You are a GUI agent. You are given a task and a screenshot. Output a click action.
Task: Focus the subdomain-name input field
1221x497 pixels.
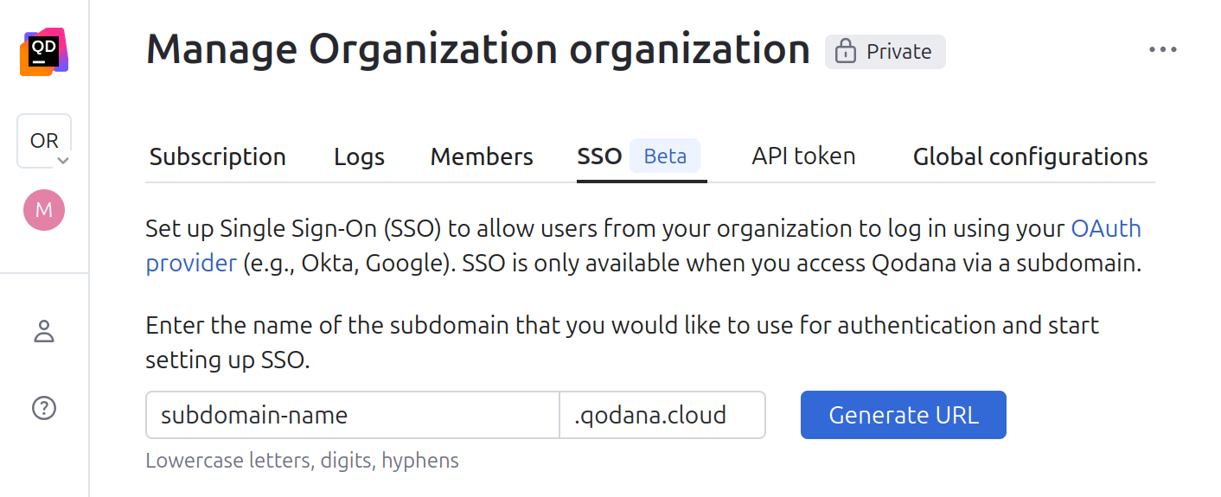click(353, 415)
